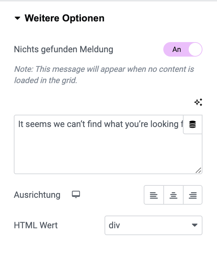The height and width of the screenshot is (262, 217).
Task: Disable the Nichts gefunden Meldung switch
Action: (183, 49)
